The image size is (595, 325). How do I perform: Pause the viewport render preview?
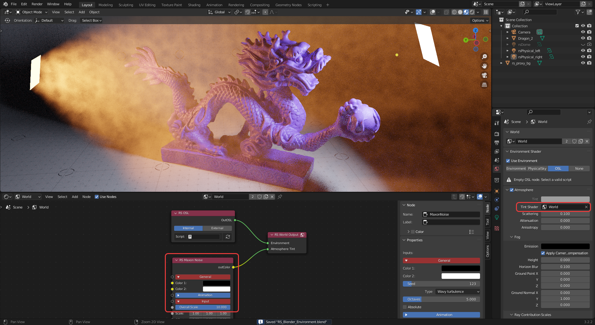pos(486,12)
